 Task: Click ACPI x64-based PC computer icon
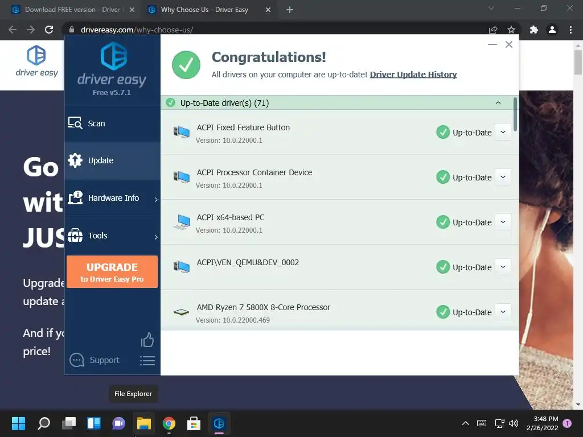pos(182,222)
